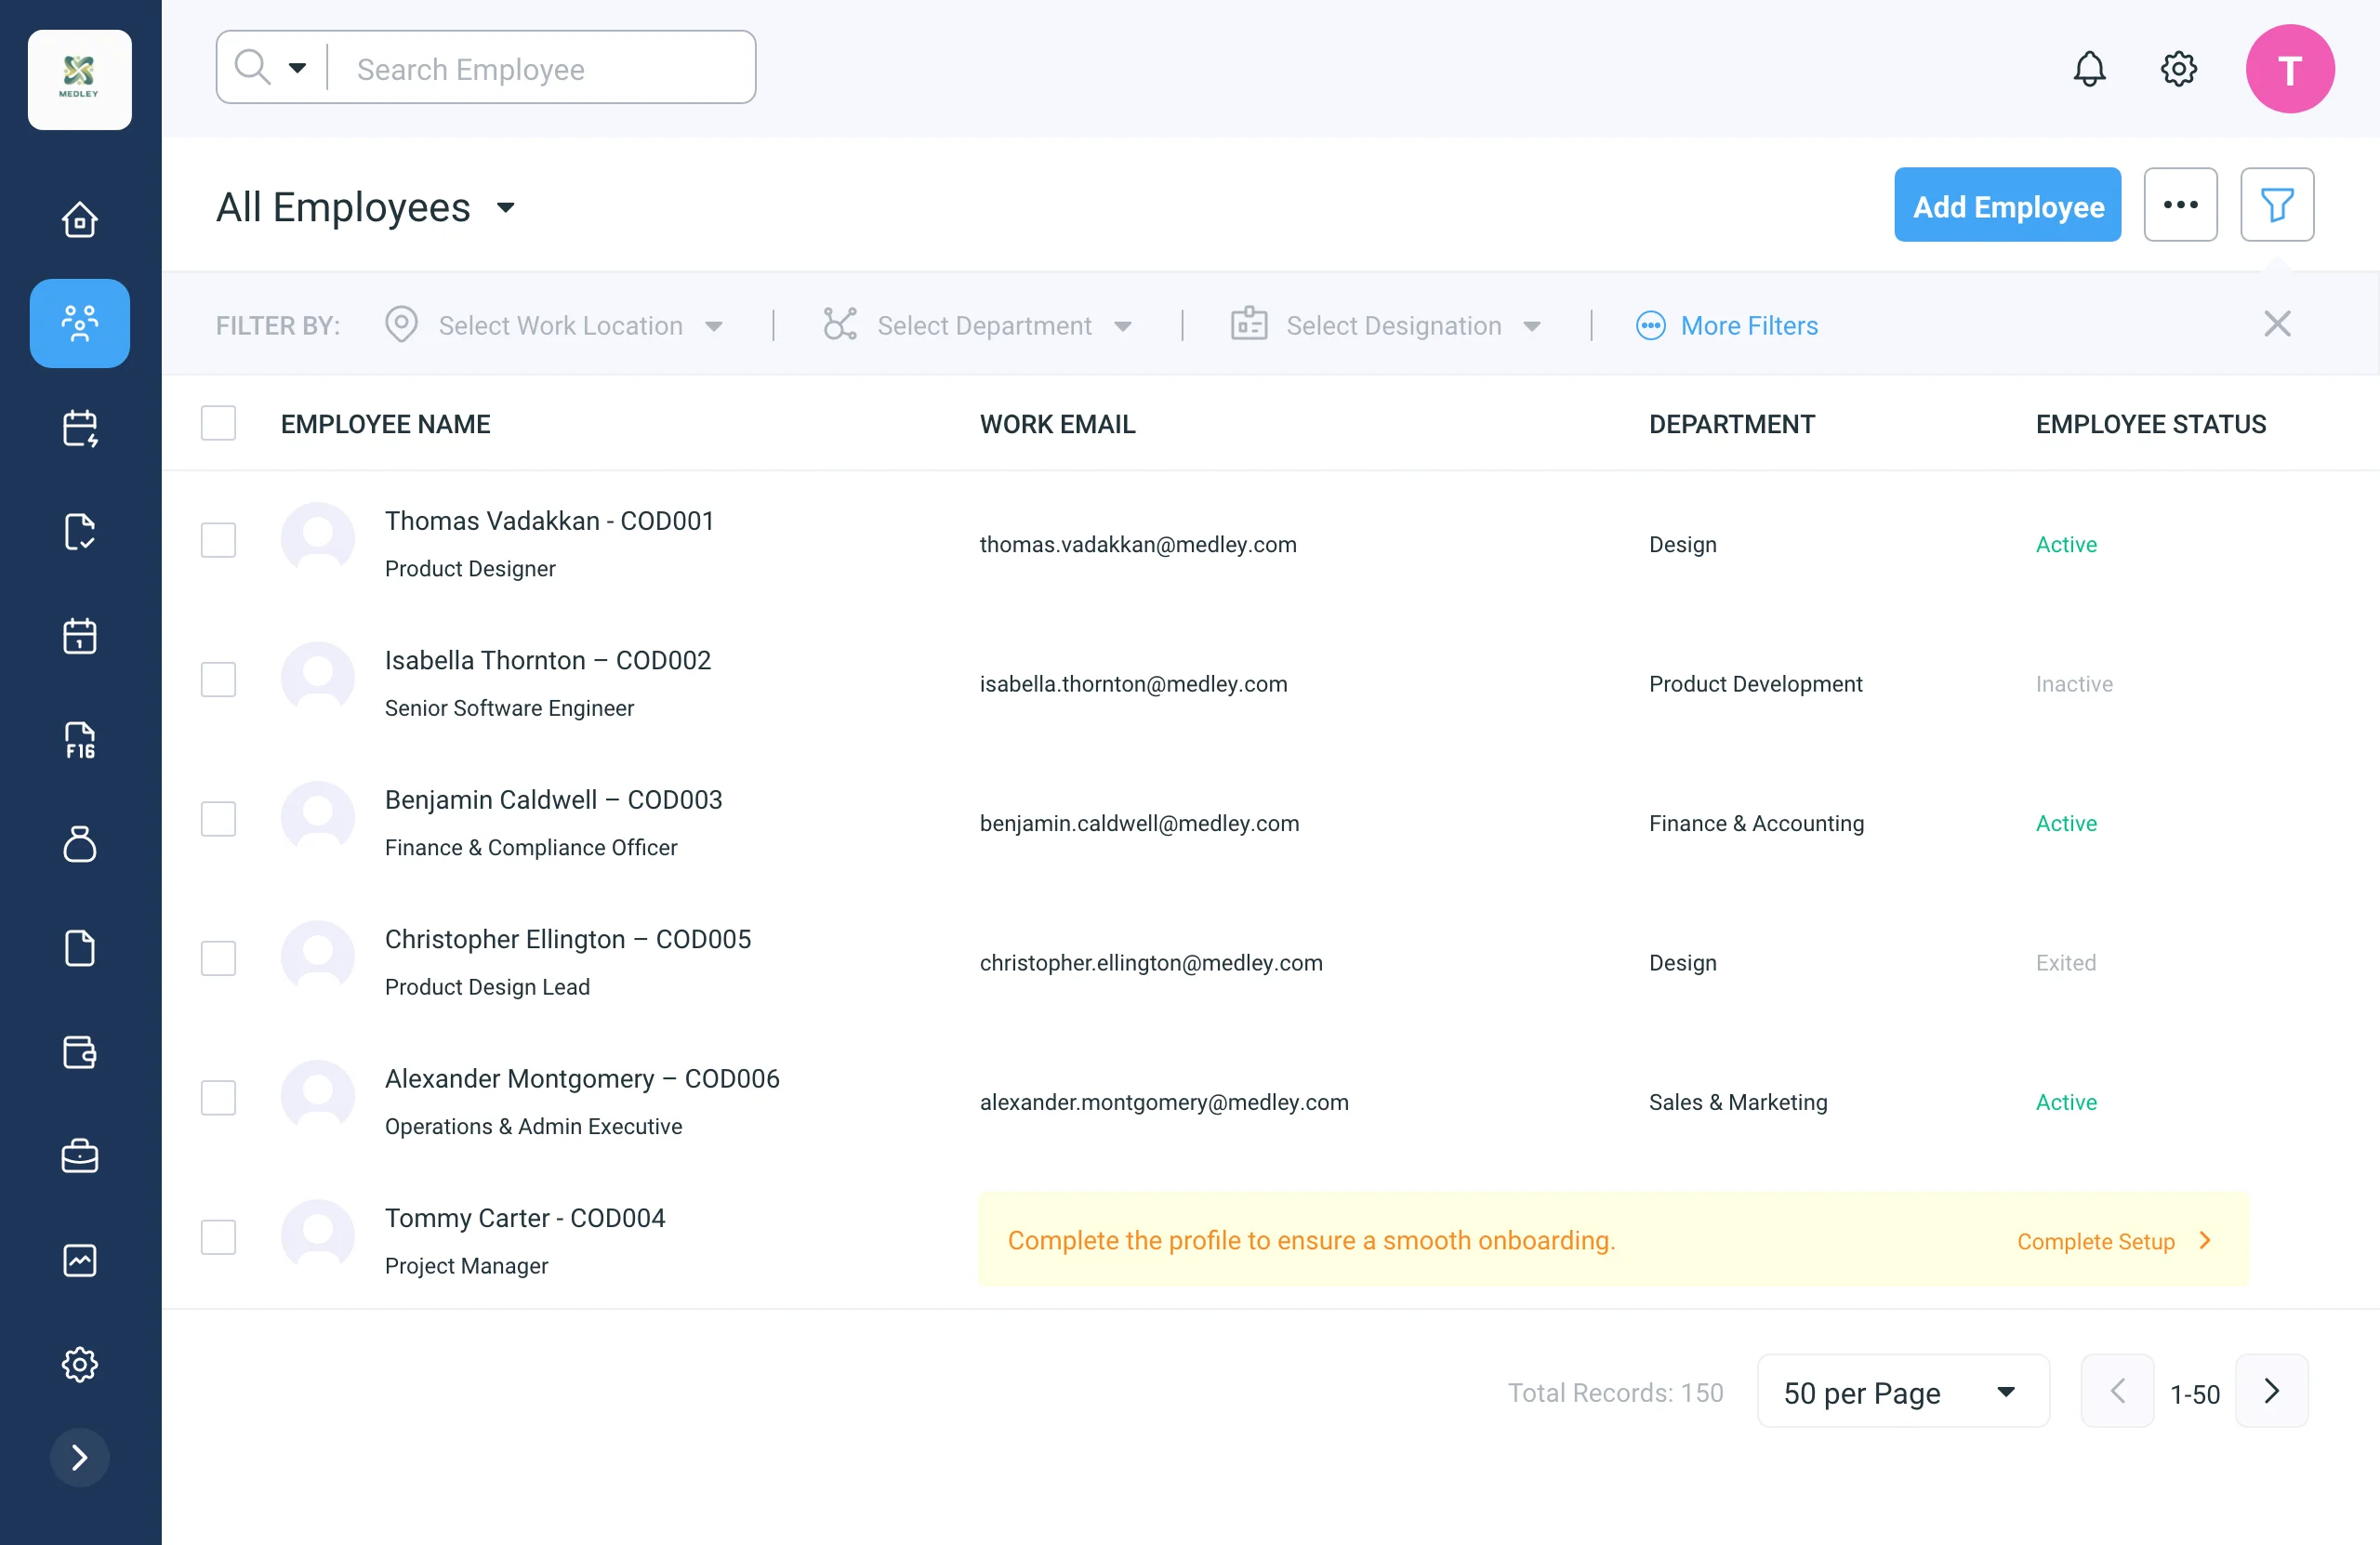Click the EMPLOYEE STATUS column header

tap(2150, 424)
